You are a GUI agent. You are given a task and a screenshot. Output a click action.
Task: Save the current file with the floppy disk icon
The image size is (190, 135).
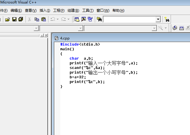point(14,19)
